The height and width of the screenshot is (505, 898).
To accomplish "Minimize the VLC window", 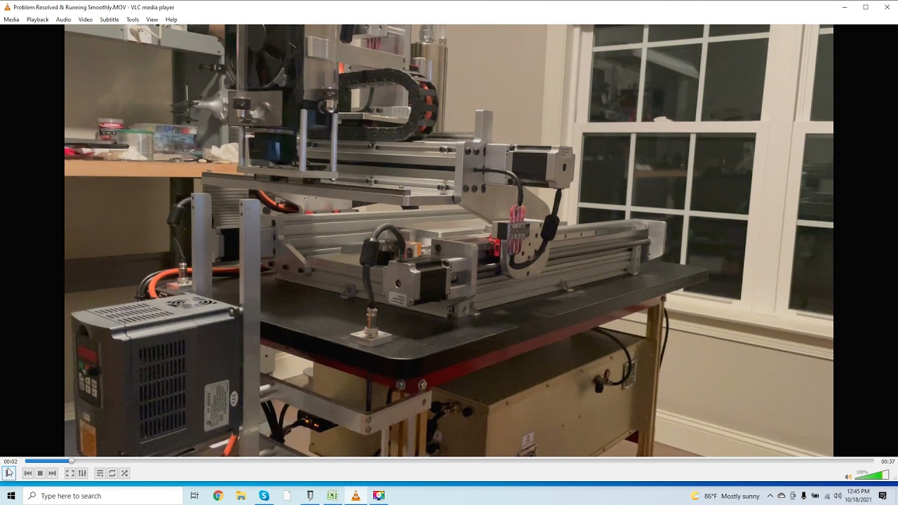I will pyautogui.click(x=844, y=7).
